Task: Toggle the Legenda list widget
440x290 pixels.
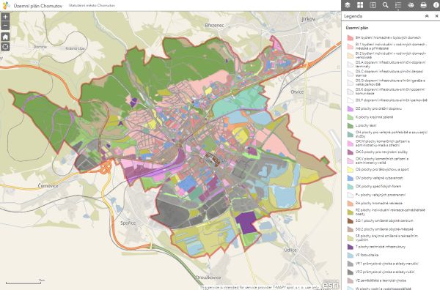Action: coord(398,5)
